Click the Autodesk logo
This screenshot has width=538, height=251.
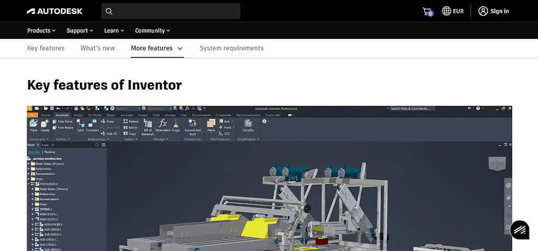(55, 12)
